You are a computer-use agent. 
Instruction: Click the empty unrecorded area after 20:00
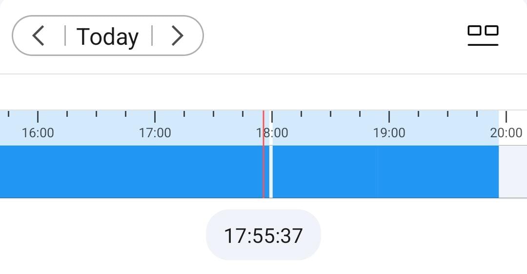[x=513, y=172]
